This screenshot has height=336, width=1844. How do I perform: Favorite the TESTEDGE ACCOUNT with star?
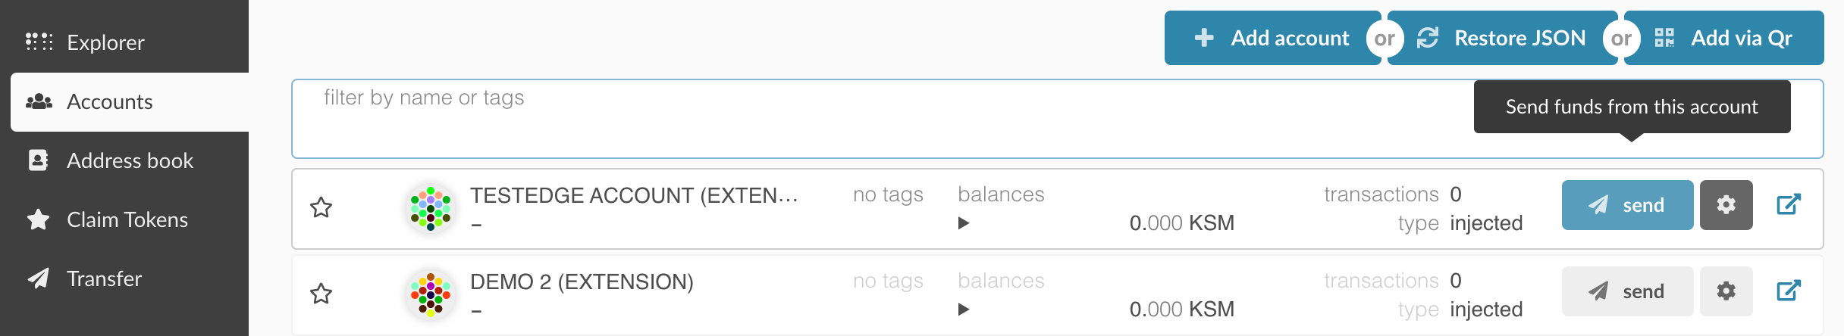coord(321,207)
